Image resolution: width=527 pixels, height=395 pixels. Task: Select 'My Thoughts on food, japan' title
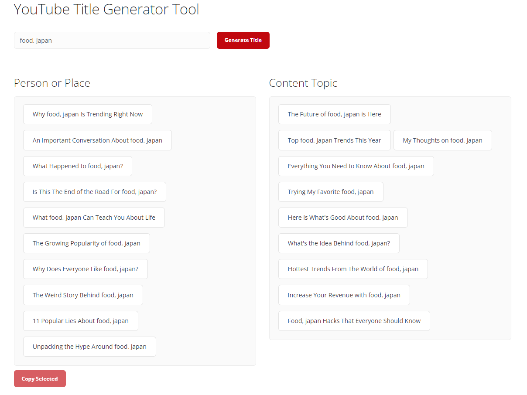(442, 140)
